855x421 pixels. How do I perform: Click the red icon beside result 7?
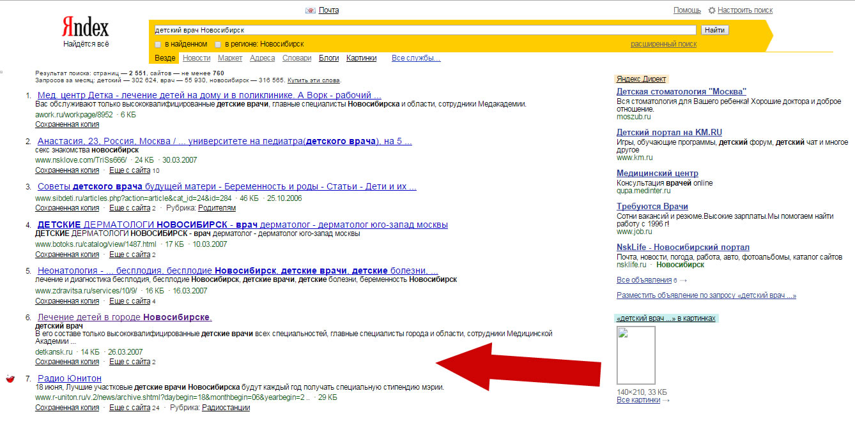pyautogui.click(x=10, y=379)
